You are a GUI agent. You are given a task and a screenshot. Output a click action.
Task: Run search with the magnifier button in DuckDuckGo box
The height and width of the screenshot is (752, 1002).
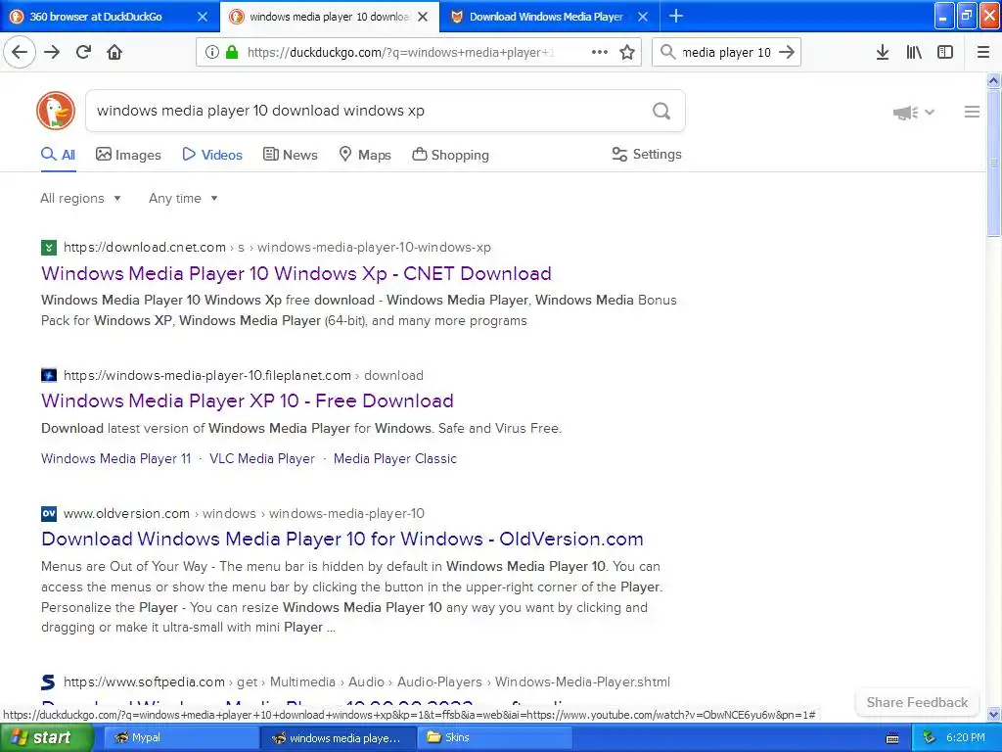pyautogui.click(x=661, y=111)
